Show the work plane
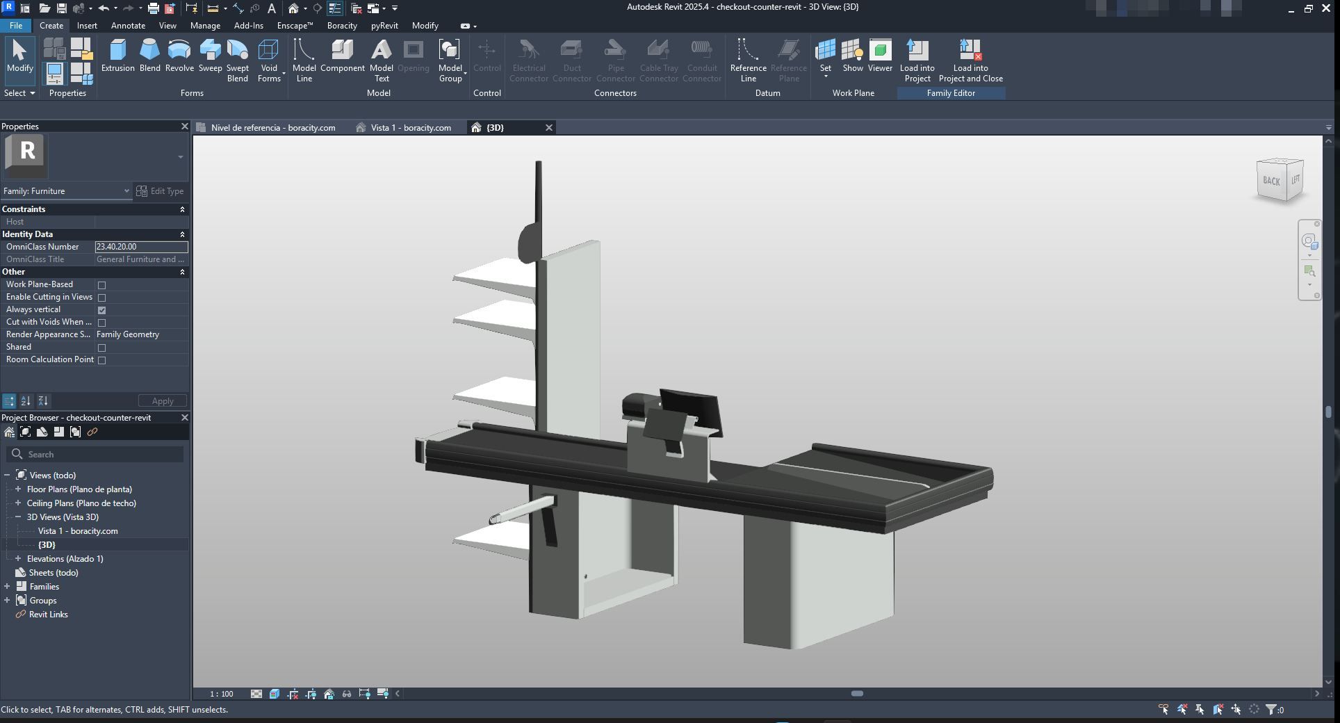This screenshot has height=723, width=1340. click(x=852, y=56)
